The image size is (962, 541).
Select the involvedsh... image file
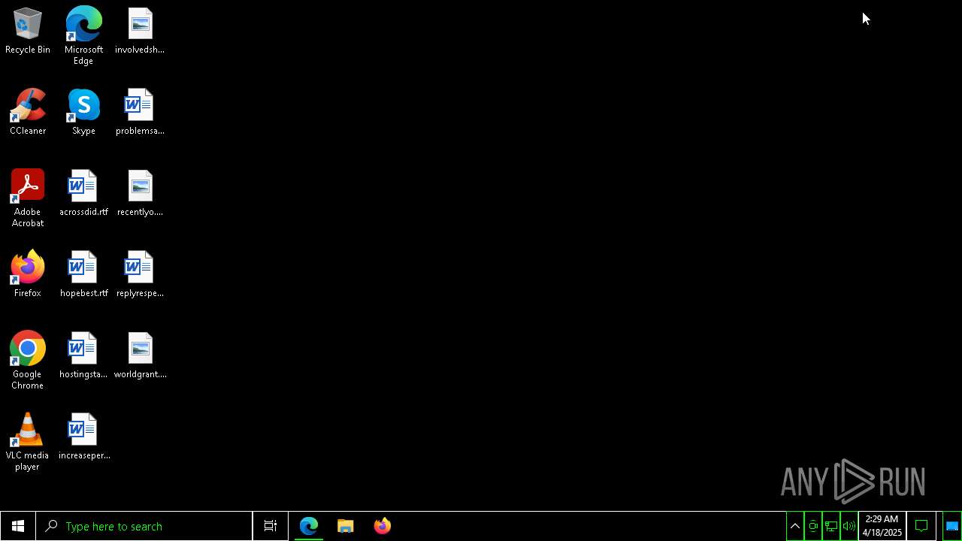pyautogui.click(x=140, y=32)
